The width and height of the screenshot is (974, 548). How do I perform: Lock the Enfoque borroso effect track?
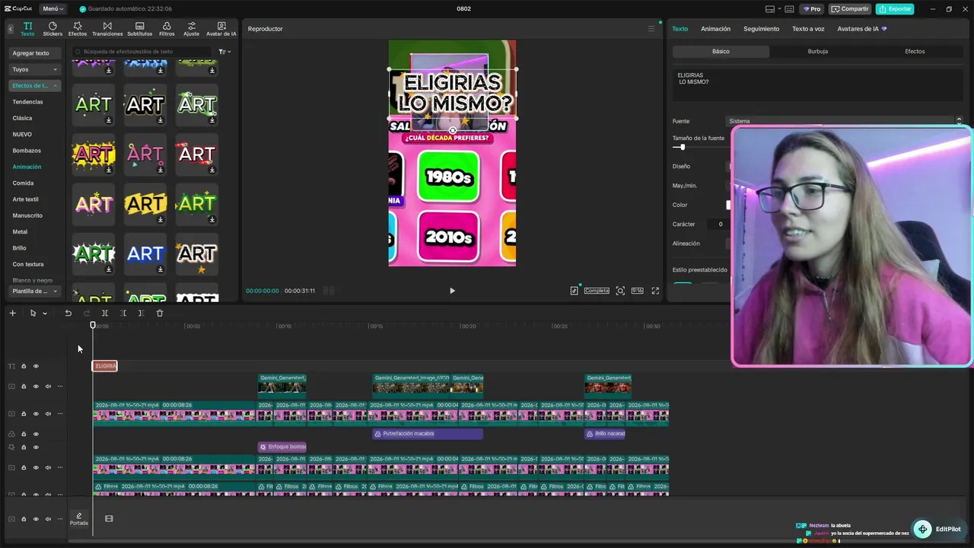tap(24, 447)
